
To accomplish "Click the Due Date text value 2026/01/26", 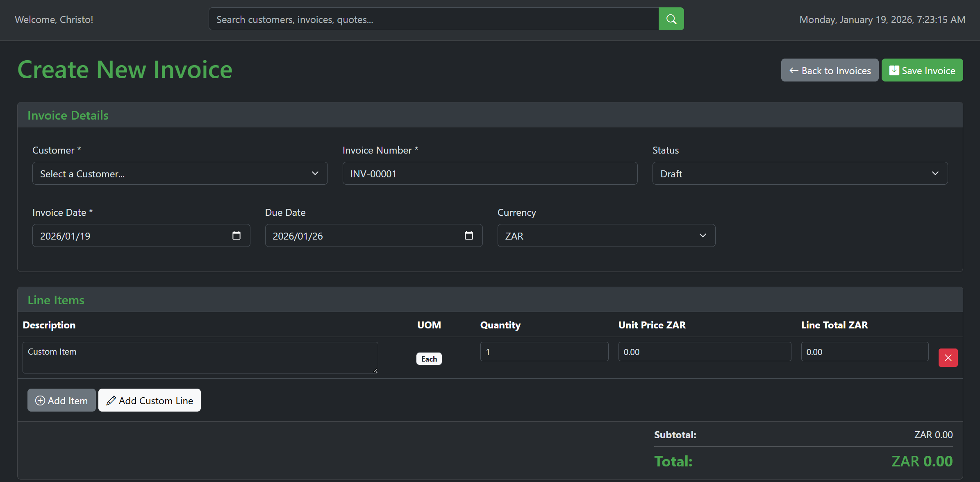I will (298, 236).
